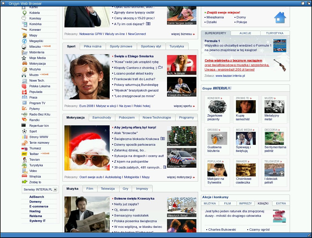Click the Moje Media star icon
The height and width of the screenshot is (238, 312).
(x=24, y=58)
